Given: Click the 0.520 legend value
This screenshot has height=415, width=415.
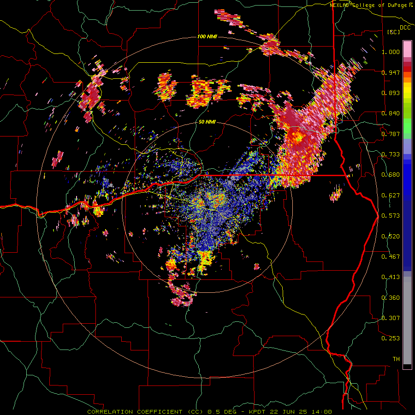Looking at the screenshot, I should click(x=391, y=236).
